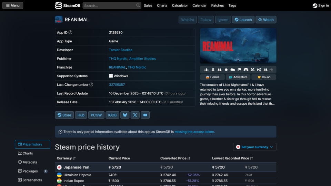Open the hamburger Menu button
331x186 pixels.
point(13,6)
